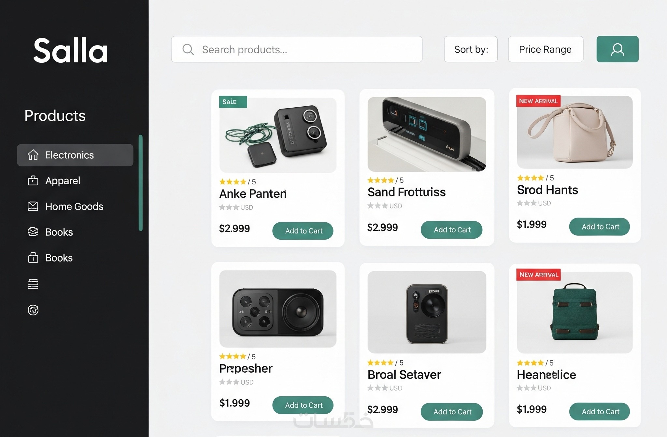Click the shirt box icon beside Apparel
The height and width of the screenshot is (437, 667).
[33, 180]
